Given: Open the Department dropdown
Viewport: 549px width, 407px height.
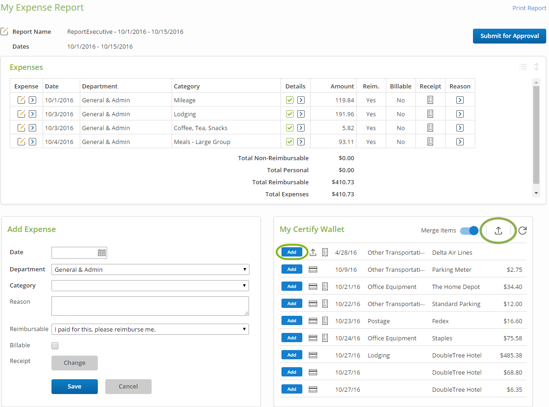Looking at the screenshot, I should [x=244, y=269].
